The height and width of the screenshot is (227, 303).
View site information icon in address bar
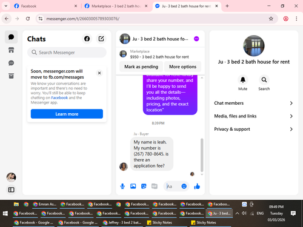[41, 19]
